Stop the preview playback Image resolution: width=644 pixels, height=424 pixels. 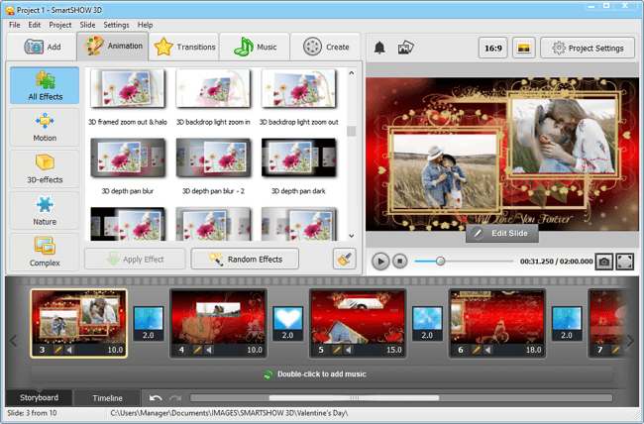pos(399,262)
